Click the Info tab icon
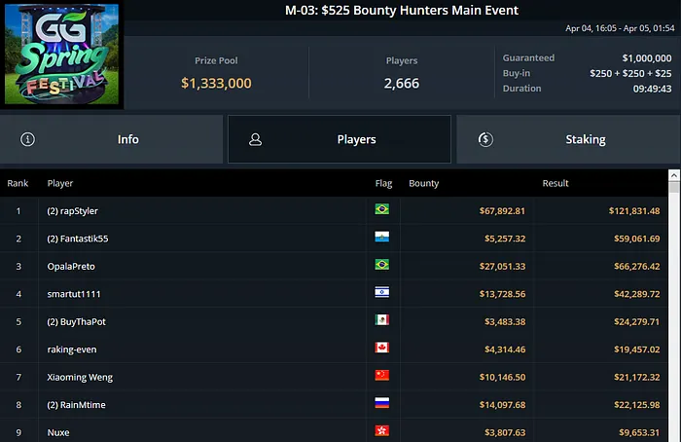681x442 pixels. click(27, 139)
